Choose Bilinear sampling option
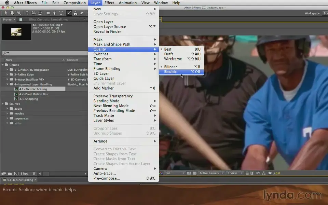The width and height of the screenshot is (328, 205). [x=181, y=67]
